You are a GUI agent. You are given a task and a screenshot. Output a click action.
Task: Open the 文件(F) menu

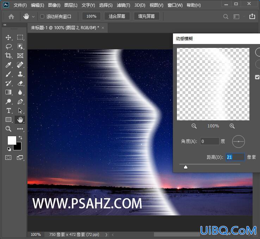coord(20,5)
